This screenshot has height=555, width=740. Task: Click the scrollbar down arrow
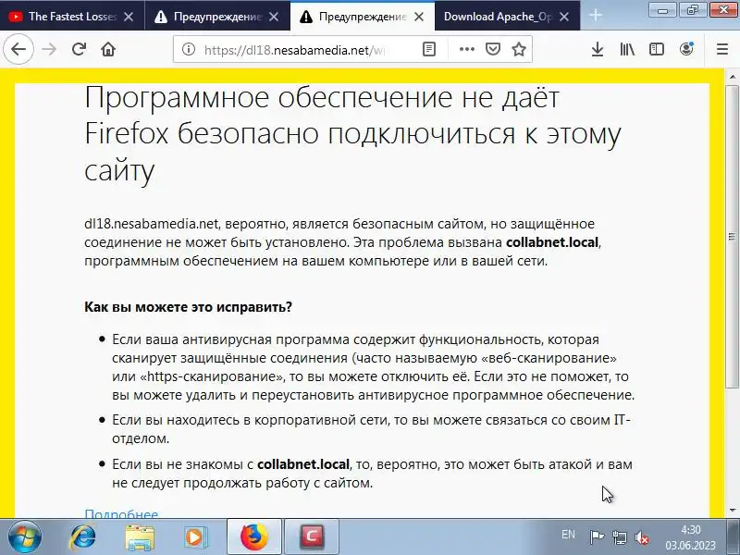[x=732, y=511]
